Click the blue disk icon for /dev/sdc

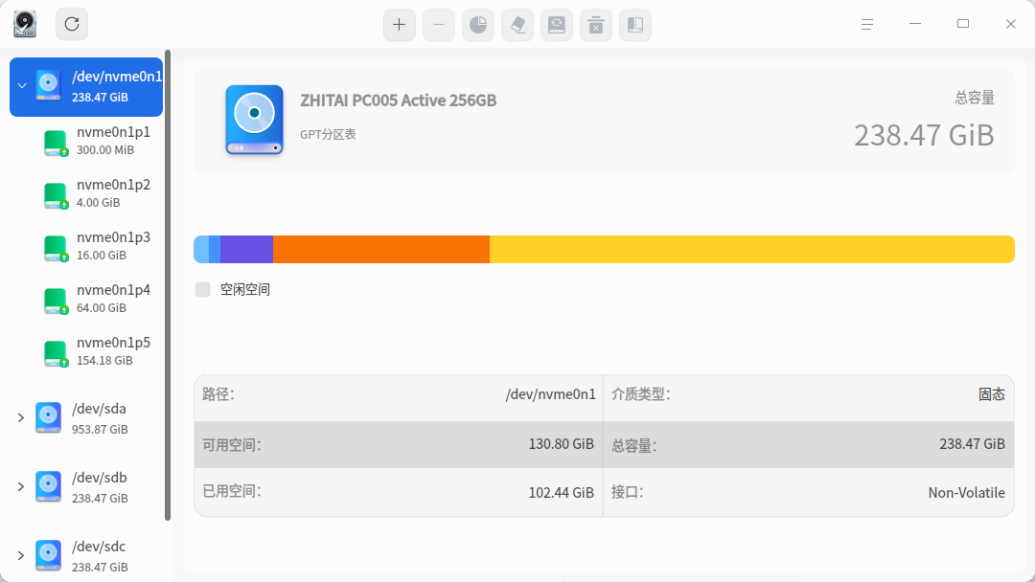coord(48,555)
